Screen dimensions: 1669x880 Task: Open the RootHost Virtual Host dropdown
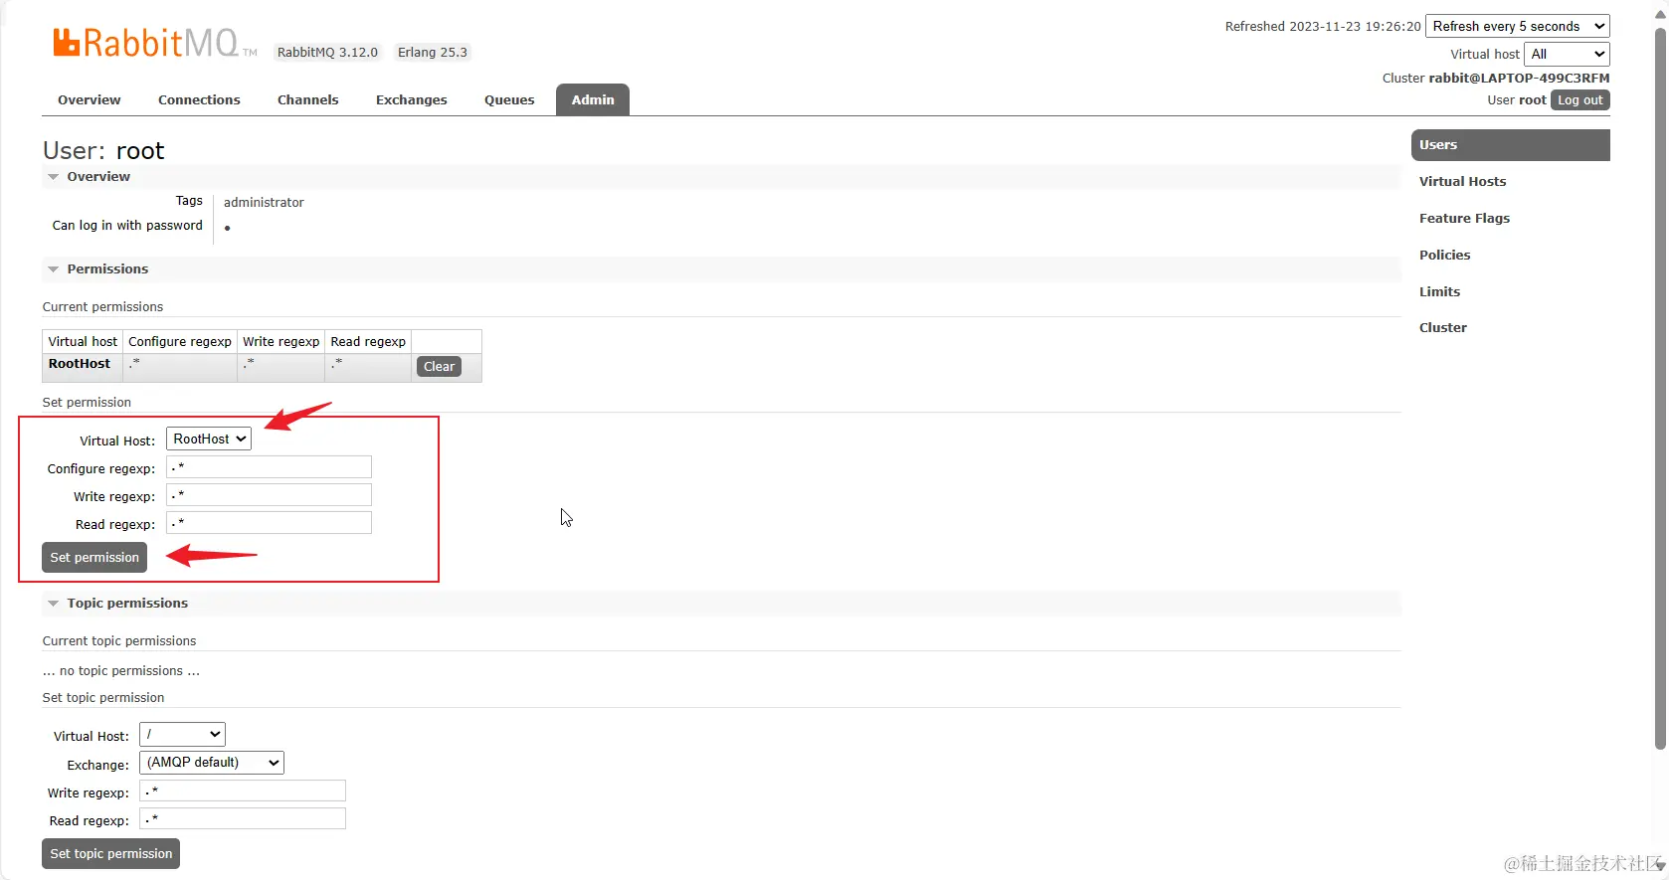click(209, 439)
